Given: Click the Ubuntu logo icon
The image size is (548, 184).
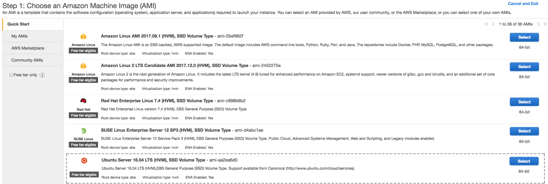Looking at the screenshot, I should pyautogui.click(x=84, y=160).
